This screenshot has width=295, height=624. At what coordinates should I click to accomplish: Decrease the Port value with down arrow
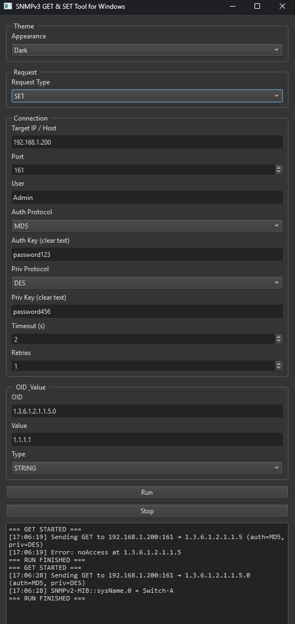279,173
